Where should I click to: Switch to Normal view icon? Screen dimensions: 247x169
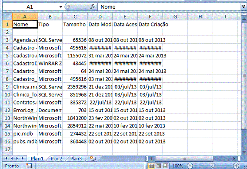(x=151, y=166)
